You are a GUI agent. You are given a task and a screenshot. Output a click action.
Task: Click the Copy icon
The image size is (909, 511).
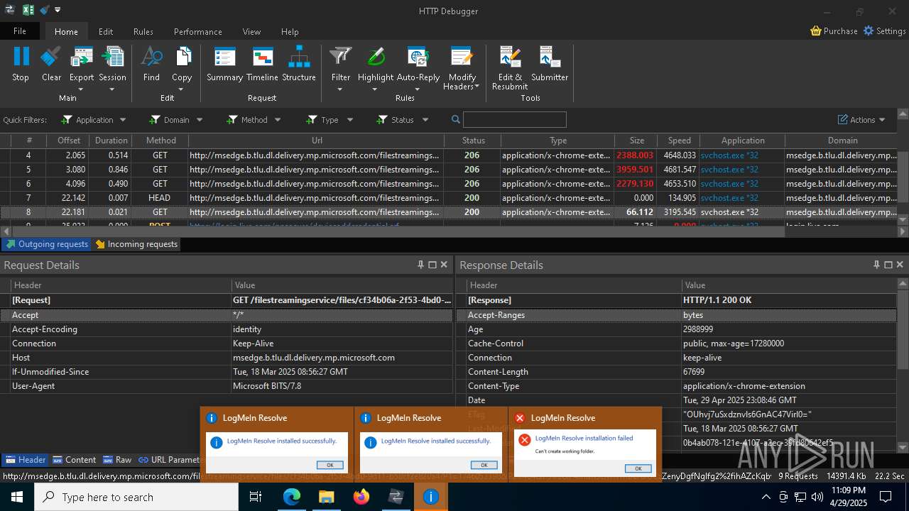(182, 57)
